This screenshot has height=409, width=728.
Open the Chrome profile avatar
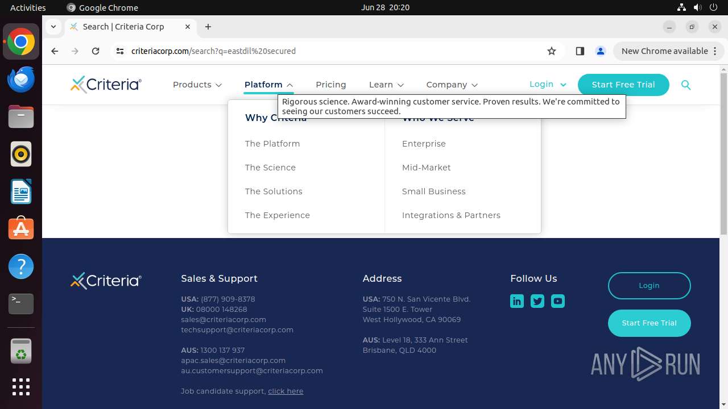point(601,51)
